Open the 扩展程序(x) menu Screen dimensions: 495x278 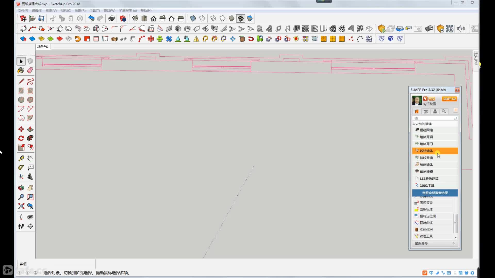tap(128, 11)
